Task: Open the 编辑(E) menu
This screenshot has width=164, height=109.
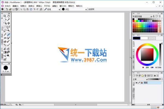Action: (15, 6)
